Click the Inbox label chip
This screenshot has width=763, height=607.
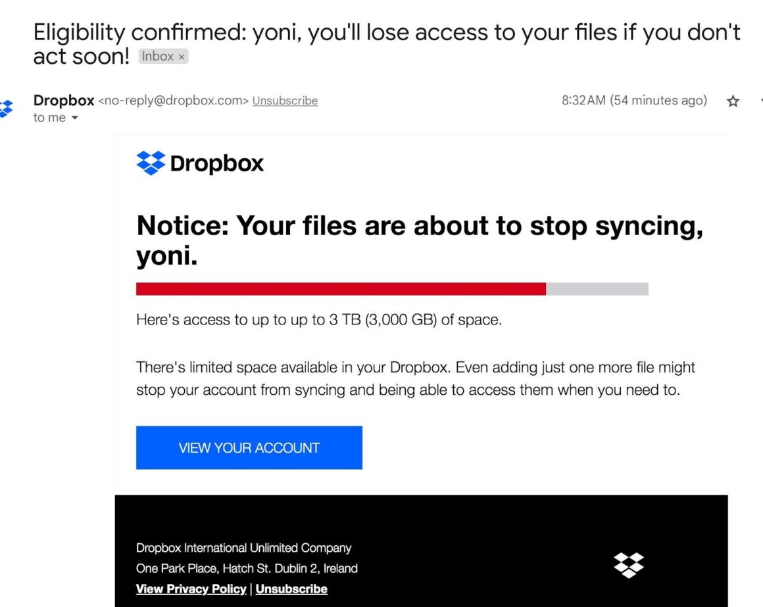pos(158,56)
